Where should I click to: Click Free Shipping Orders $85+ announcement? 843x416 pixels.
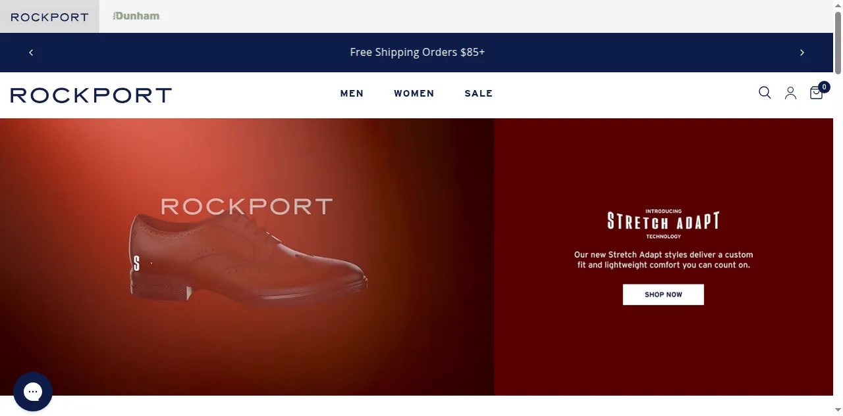pyautogui.click(x=418, y=52)
